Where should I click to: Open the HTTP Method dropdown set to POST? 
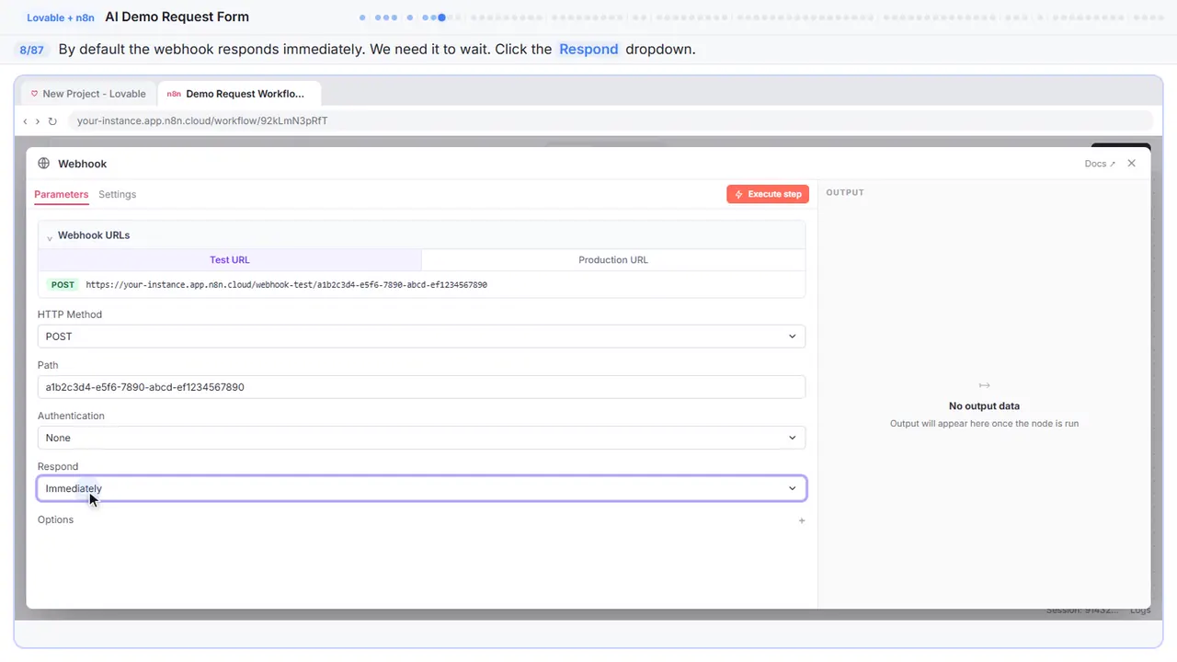tap(421, 337)
